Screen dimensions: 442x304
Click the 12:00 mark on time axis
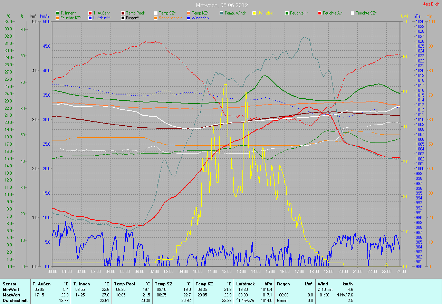click(x=227, y=272)
